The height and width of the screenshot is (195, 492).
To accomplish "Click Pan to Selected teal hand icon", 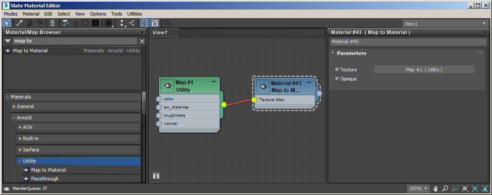I will pyautogui.click(x=485, y=189).
